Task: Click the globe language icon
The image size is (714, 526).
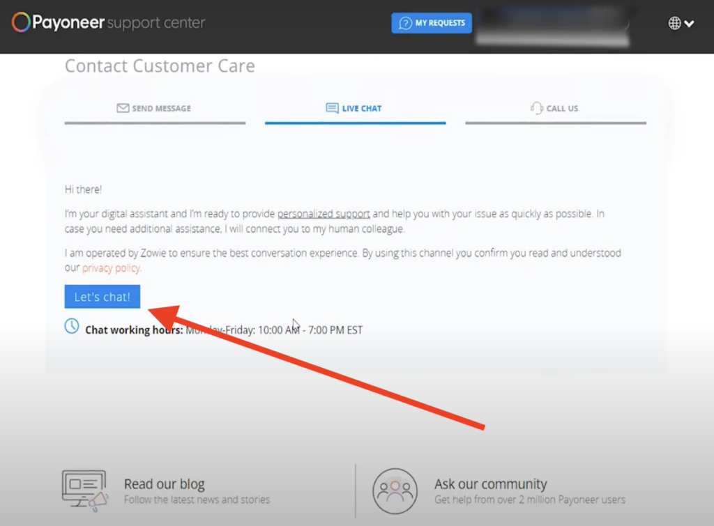Action: pyautogui.click(x=674, y=22)
